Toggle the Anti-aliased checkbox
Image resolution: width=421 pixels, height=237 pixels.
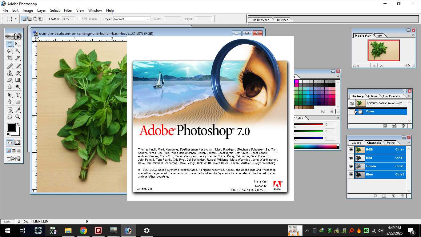pos(79,19)
